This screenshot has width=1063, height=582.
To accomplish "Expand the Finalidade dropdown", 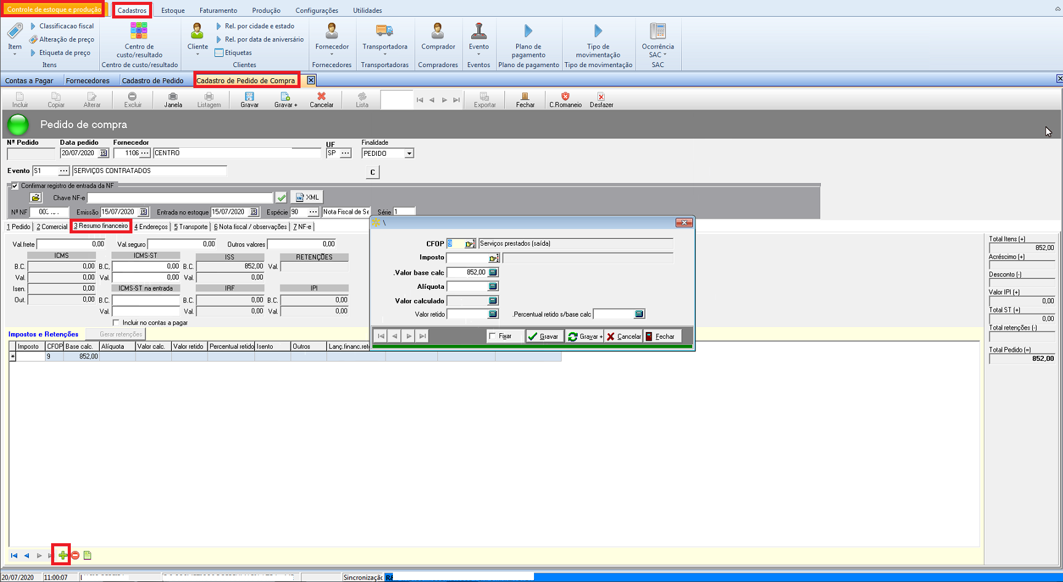I will coord(409,153).
